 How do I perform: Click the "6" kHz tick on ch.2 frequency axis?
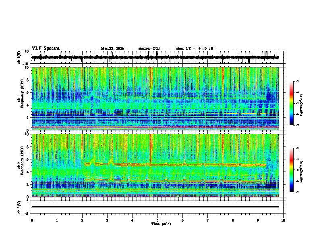pyautogui.click(x=28, y=159)
